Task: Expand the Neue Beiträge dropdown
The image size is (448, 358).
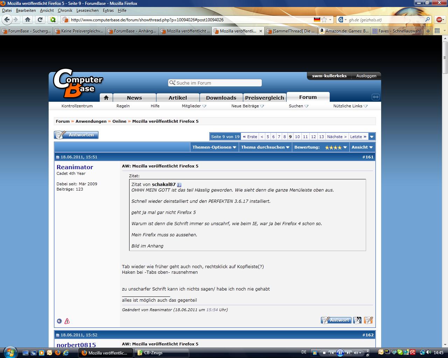Action: [248, 106]
